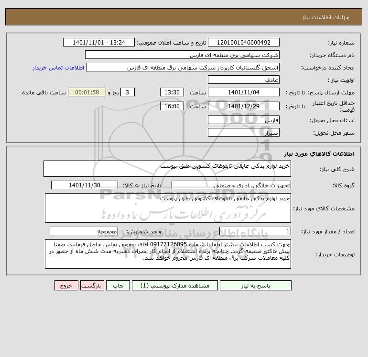Click the توضیحات خریدار notes text area
Image resolution: width=368 pixels, height=357 pixels.
168,254
